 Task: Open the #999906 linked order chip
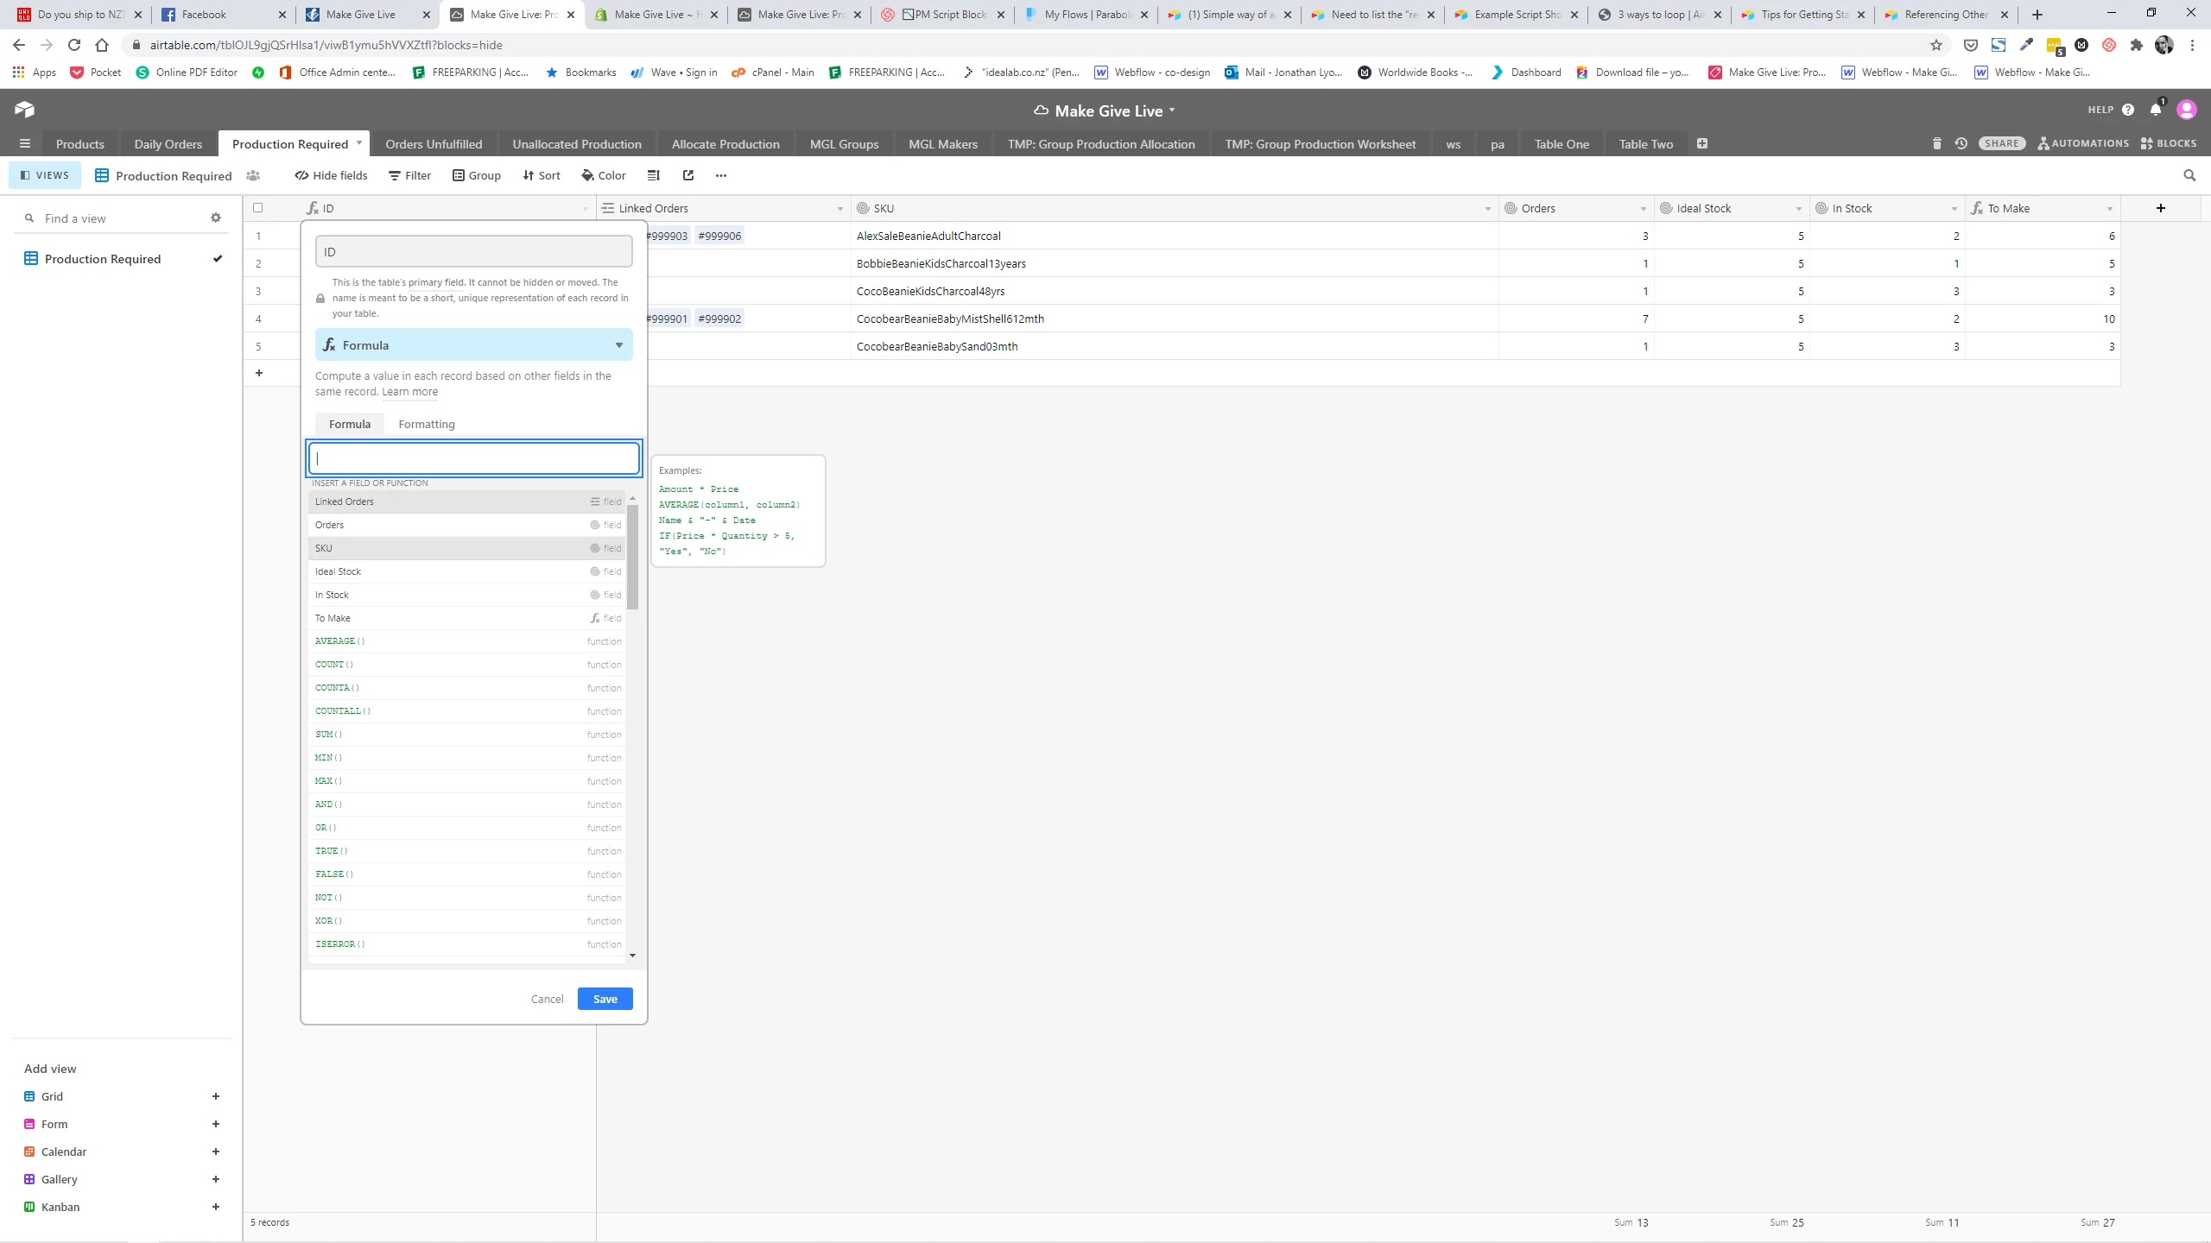tap(719, 236)
